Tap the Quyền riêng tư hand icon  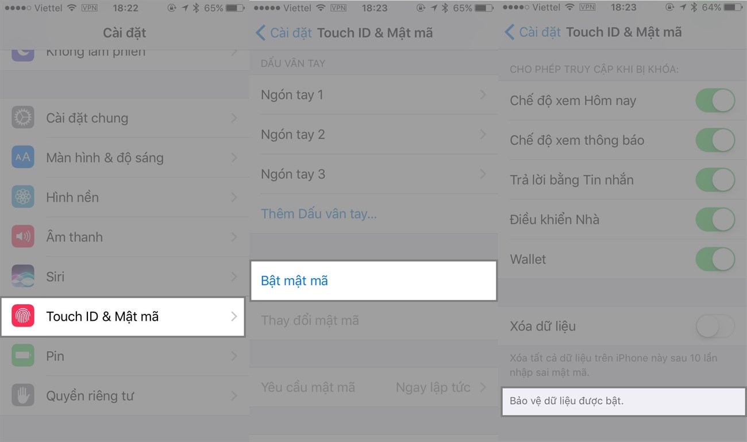tap(23, 395)
